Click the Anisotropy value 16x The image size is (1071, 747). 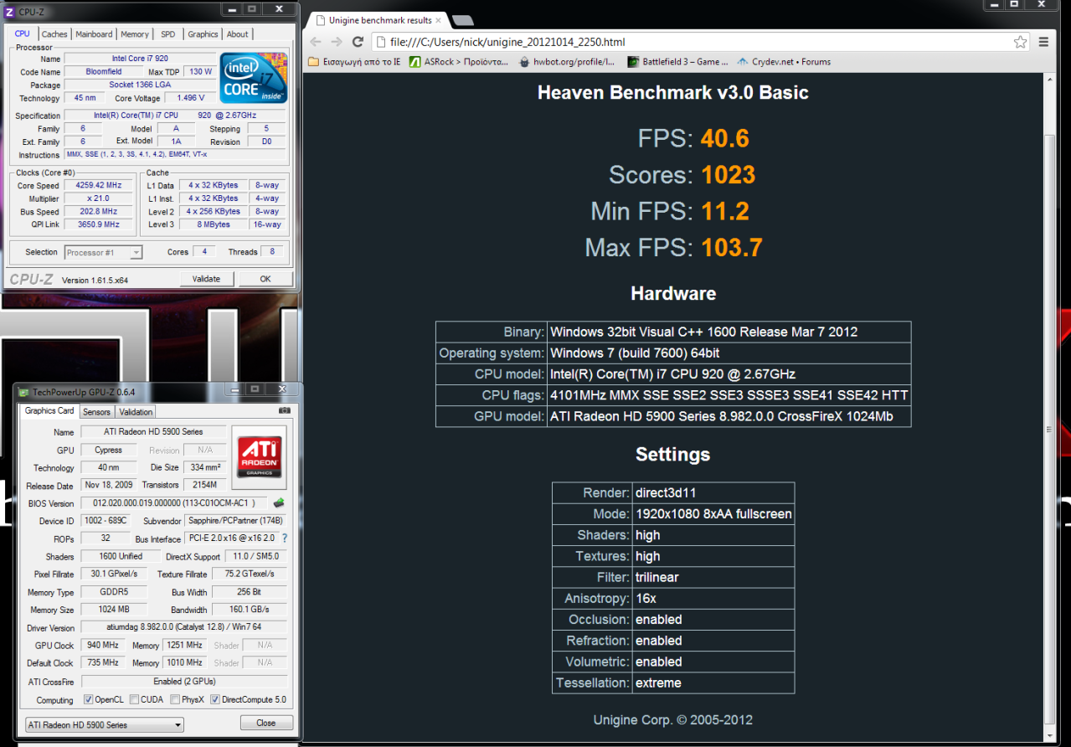(647, 599)
